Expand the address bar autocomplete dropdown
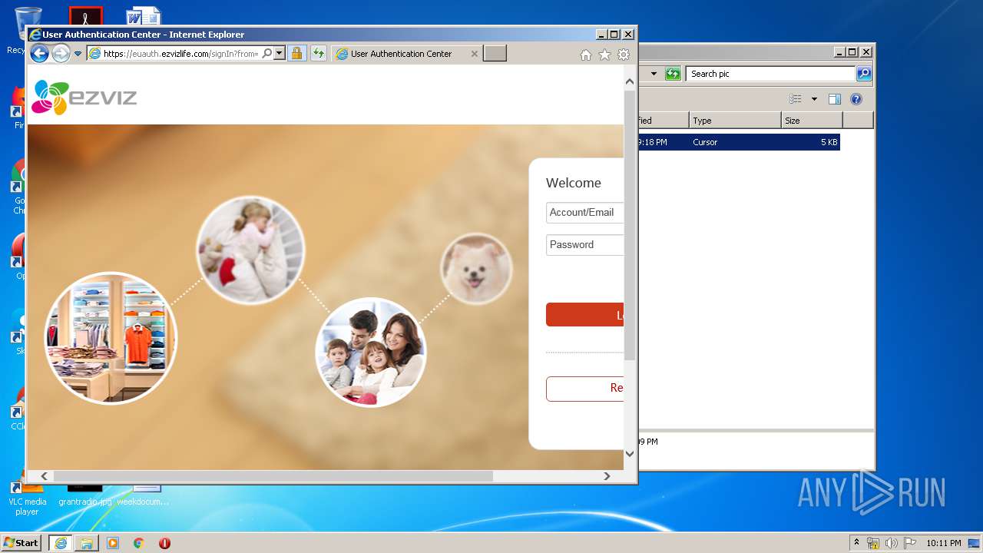This screenshot has width=983, height=553. click(x=280, y=54)
